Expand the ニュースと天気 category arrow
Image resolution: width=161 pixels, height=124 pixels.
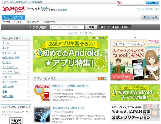point(29,82)
